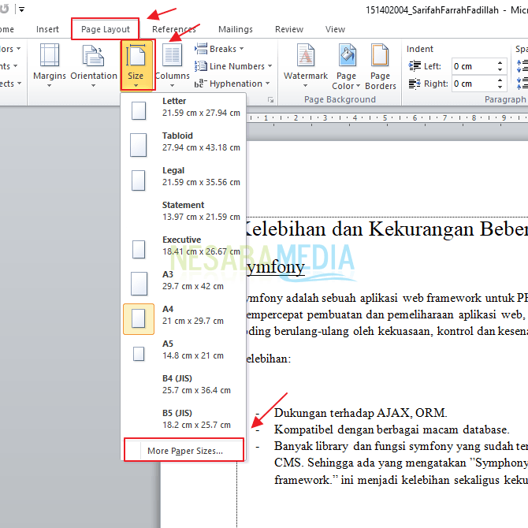Select the Legal paper size
Viewport: 528px width, 528px height.
[184, 179]
